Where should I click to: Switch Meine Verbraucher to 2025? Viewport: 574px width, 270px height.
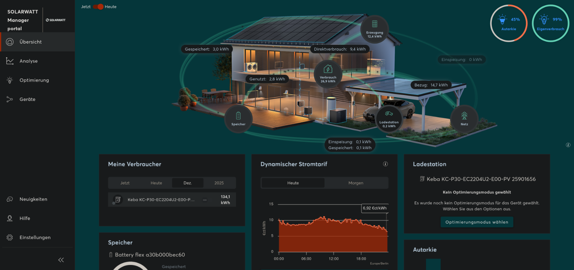[219, 183]
